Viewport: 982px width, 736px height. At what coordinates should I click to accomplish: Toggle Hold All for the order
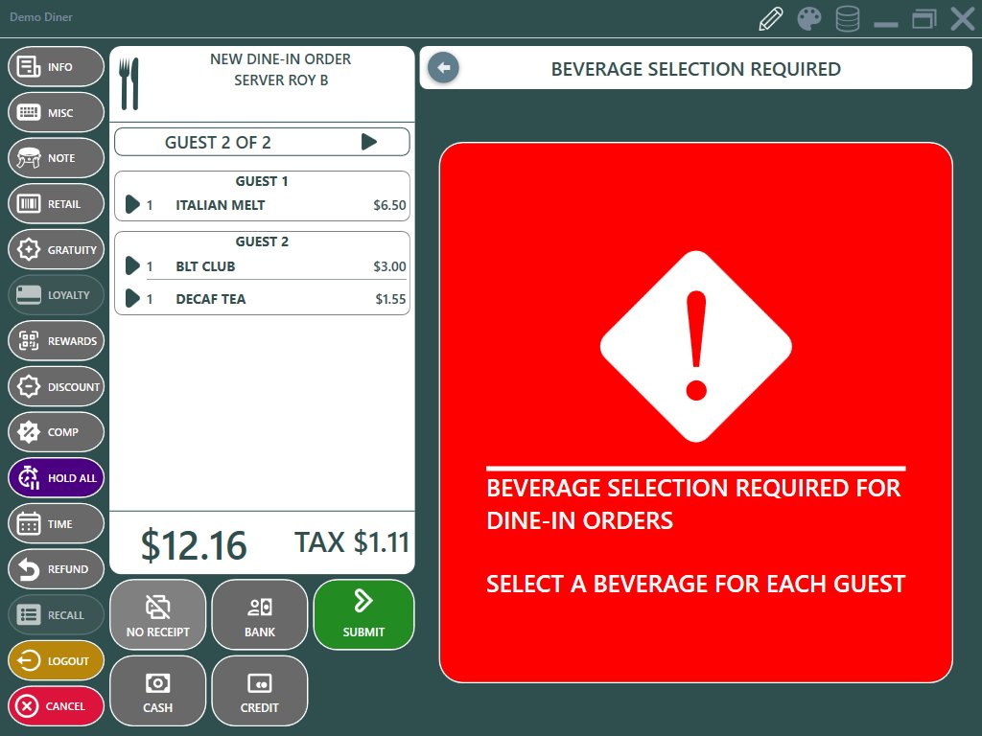pos(56,478)
